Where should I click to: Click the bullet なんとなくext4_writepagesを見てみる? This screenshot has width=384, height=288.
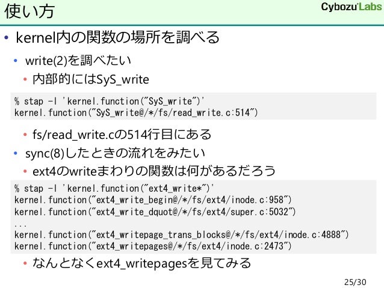point(142,263)
